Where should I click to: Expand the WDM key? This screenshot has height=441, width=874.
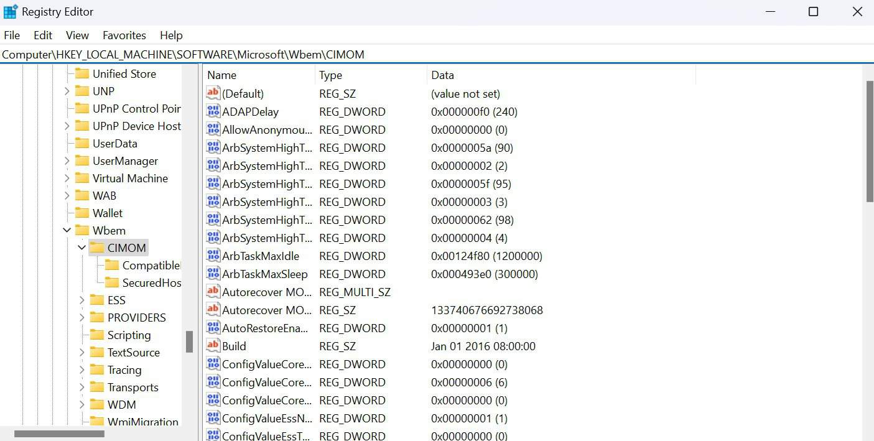(82, 404)
